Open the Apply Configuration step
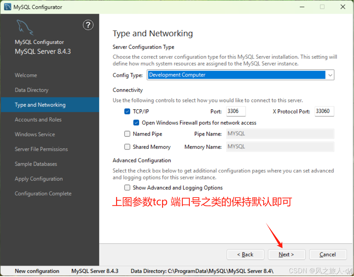354x277 pixels. [x=39, y=179]
